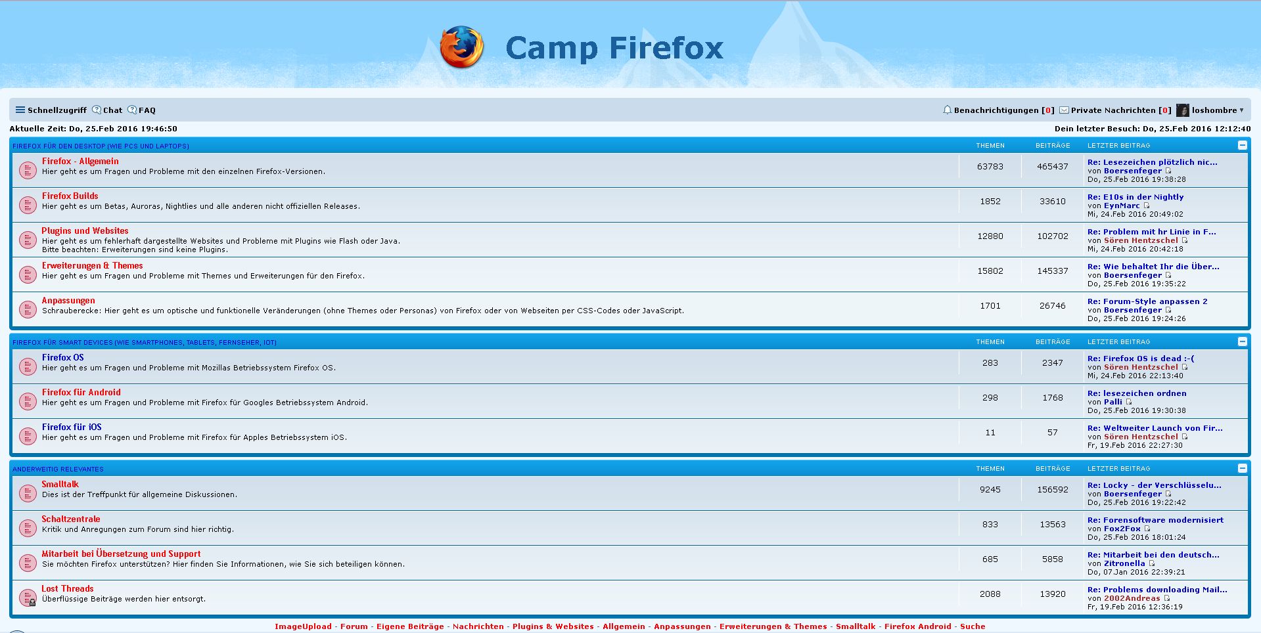1261x633 pixels.
Task: Open the Erweiterungen & Themes forum
Action: click(x=92, y=265)
